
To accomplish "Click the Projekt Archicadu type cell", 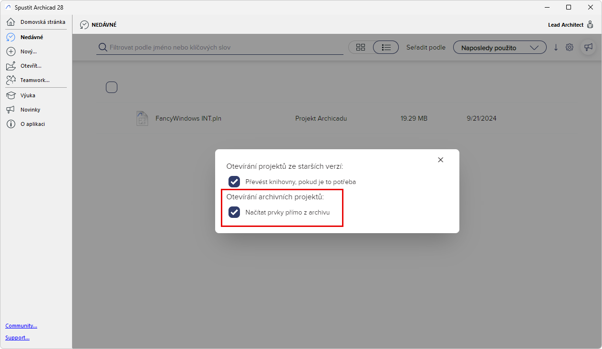I will tap(321, 118).
